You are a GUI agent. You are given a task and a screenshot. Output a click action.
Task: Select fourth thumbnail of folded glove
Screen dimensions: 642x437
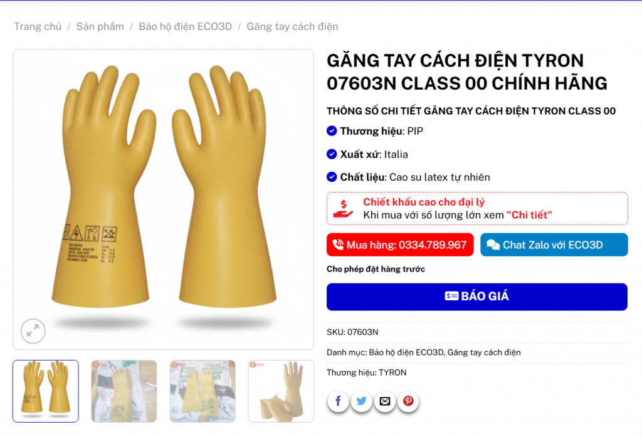pyautogui.click(x=281, y=391)
